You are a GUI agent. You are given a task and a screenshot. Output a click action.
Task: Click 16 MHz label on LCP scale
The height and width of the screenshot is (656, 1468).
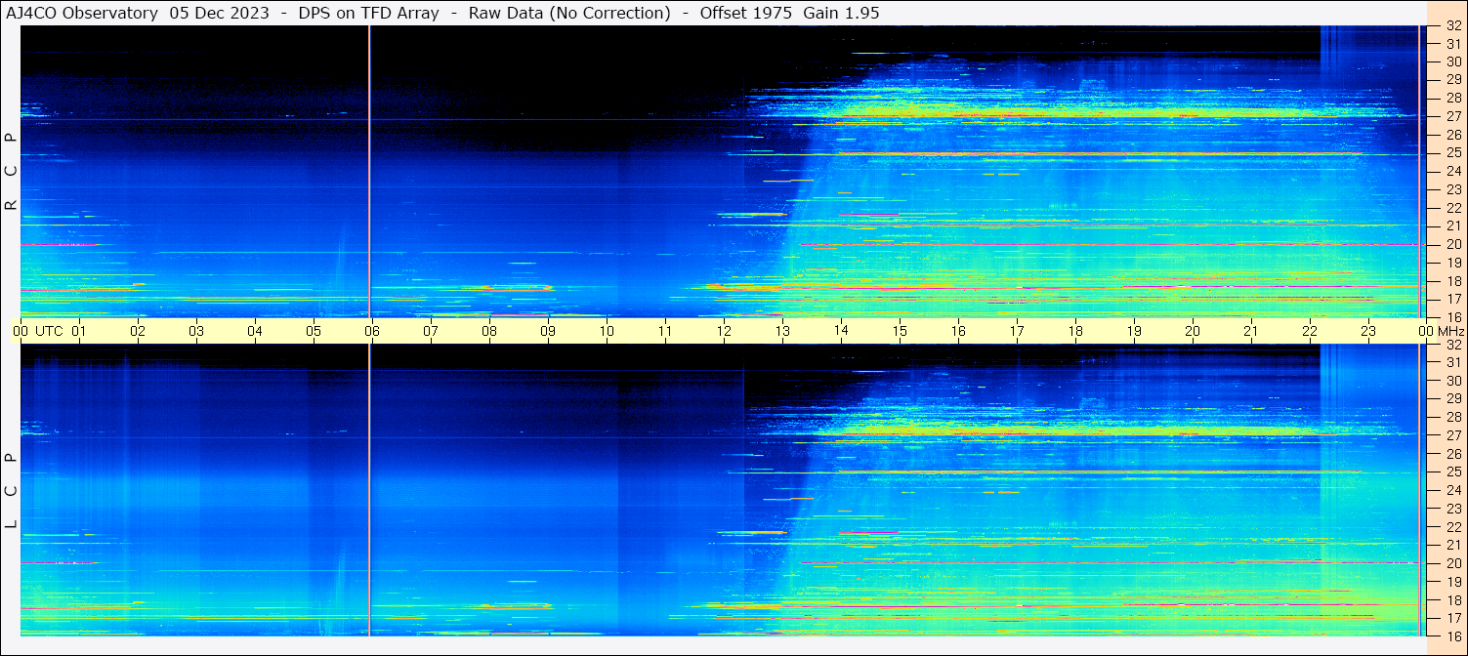tap(1452, 635)
